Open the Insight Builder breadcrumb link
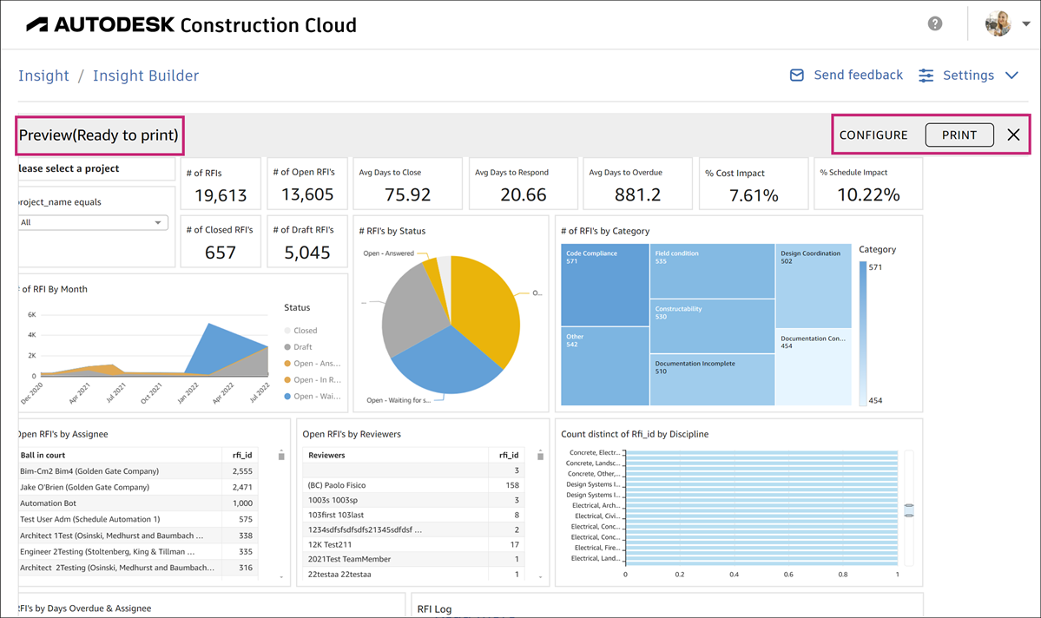 pos(146,76)
